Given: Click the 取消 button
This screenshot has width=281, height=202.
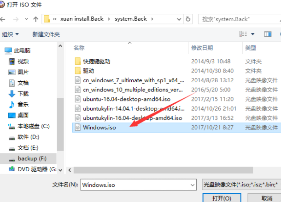Looking at the screenshot, I should [x=266, y=198].
